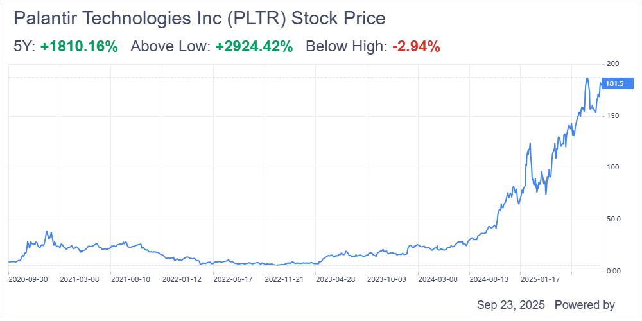Click the 100 y-axis label
Image resolution: width=642 pixels, height=321 pixels.
[x=613, y=168]
